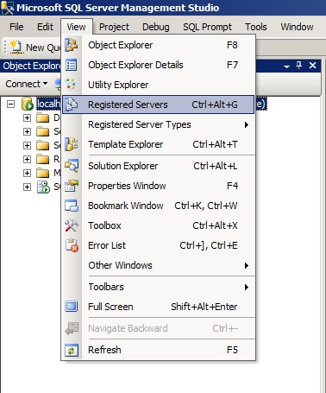Toggle the Object Explorer auto-hide pin
This screenshot has width=326, height=393.
point(299,66)
